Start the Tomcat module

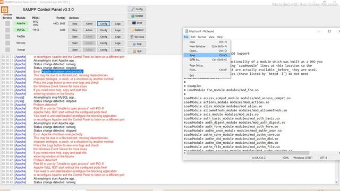(75, 49)
